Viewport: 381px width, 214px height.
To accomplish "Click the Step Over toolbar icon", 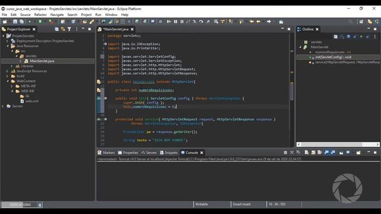I will [201, 21].
